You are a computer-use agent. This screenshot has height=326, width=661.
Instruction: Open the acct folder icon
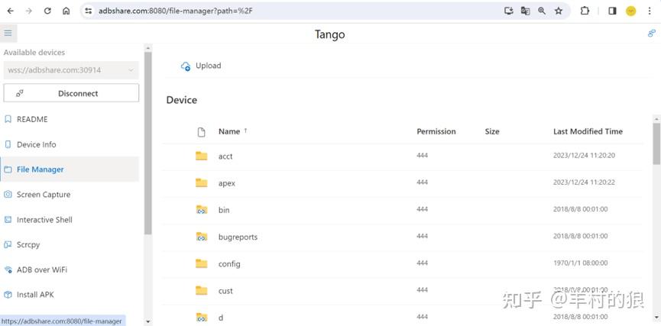(x=202, y=156)
